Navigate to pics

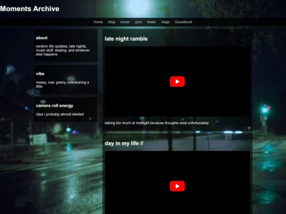pos(138,22)
